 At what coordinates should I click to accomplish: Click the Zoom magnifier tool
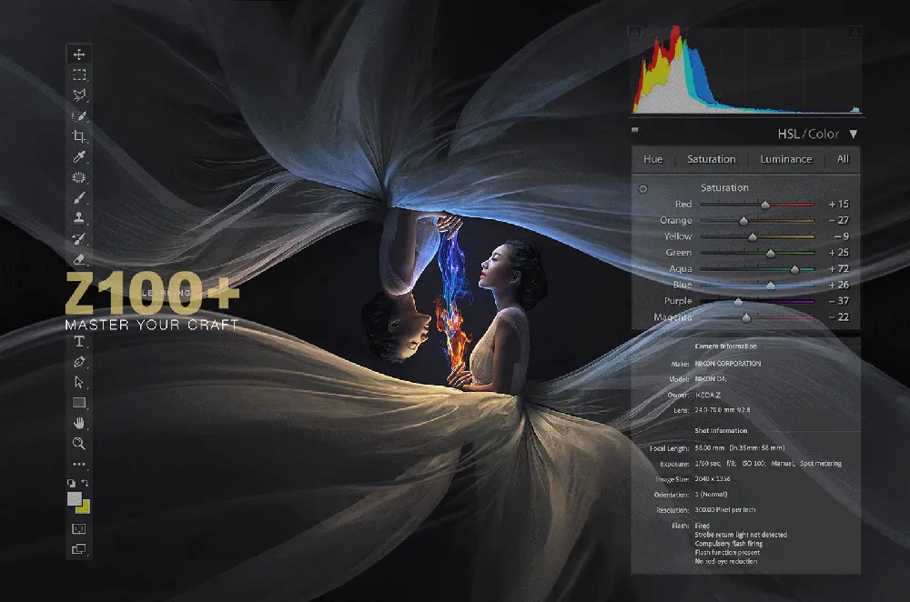coord(79,444)
